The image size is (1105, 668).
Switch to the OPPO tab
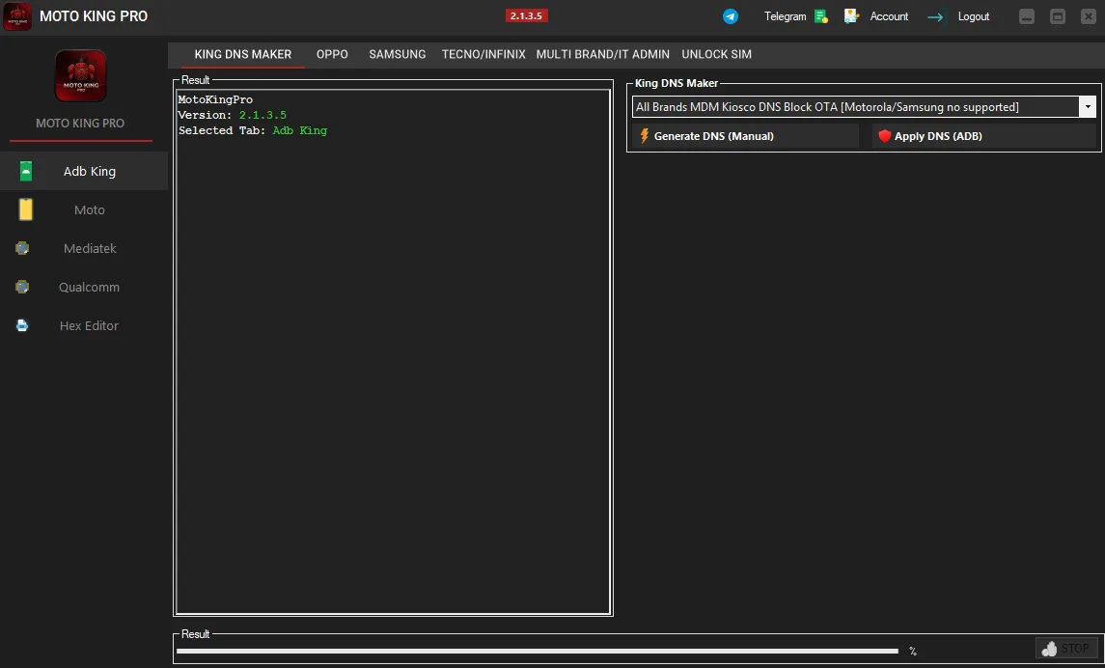(x=332, y=54)
